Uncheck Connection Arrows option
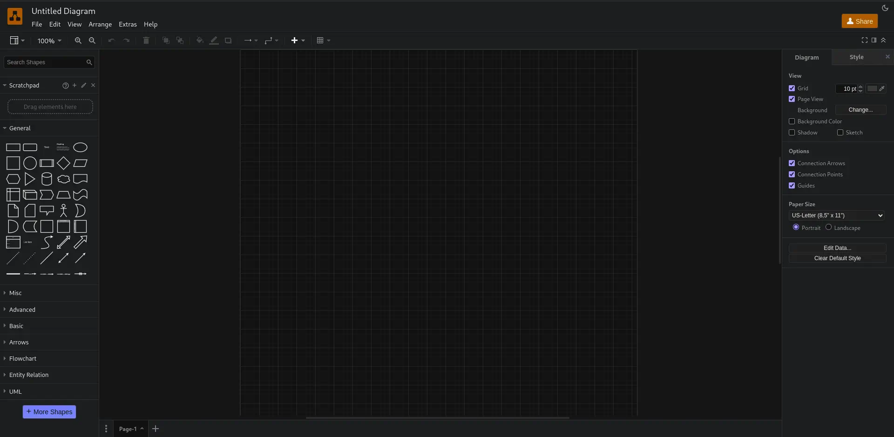894x437 pixels. coord(792,163)
